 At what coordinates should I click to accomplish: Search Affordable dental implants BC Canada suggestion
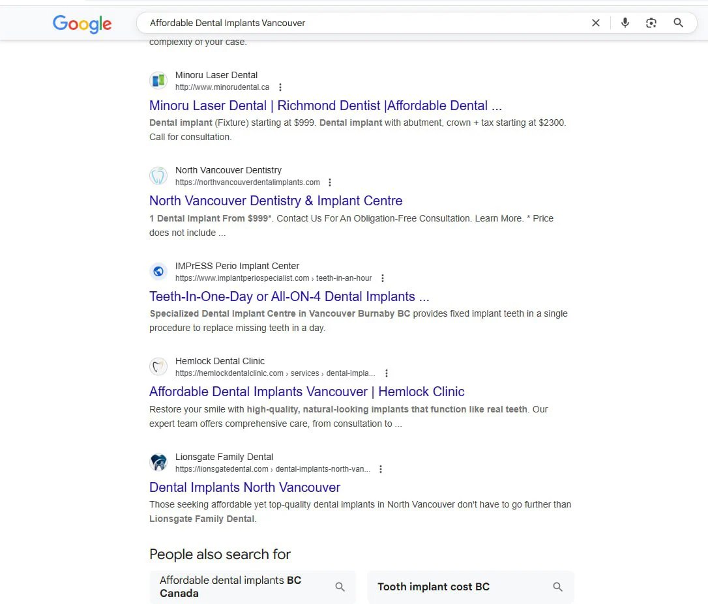click(253, 587)
